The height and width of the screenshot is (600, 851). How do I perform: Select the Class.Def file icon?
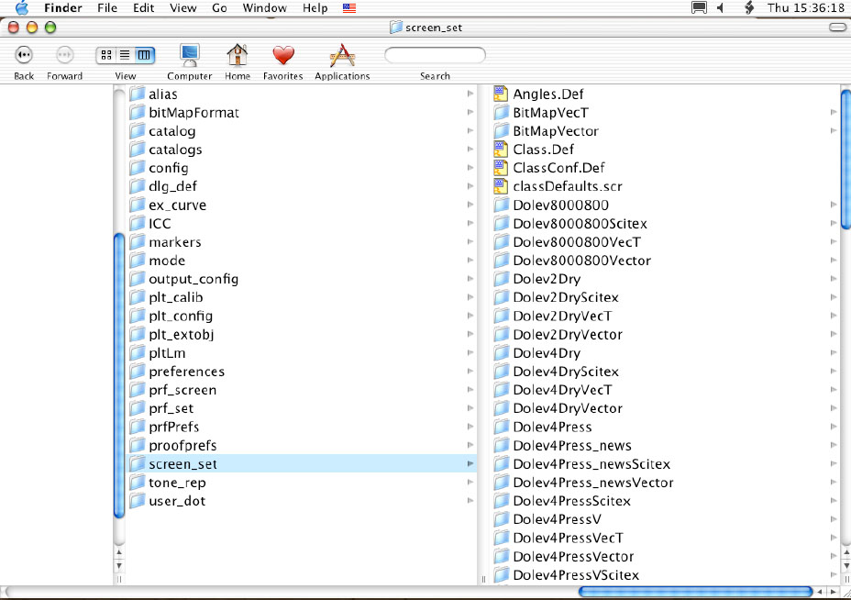pyautogui.click(x=501, y=150)
